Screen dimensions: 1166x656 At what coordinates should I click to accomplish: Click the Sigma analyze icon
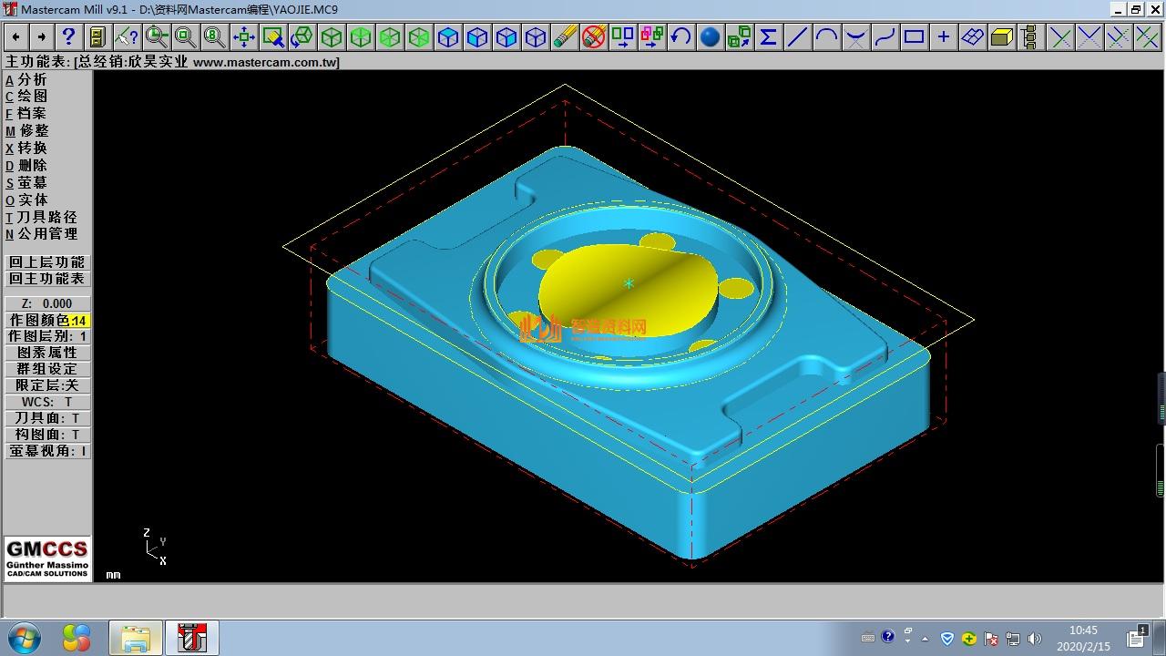(x=768, y=36)
